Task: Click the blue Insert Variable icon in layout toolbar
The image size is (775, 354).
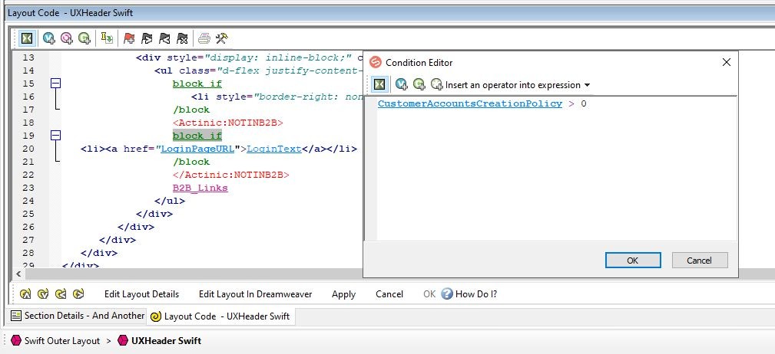Action: [x=49, y=38]
